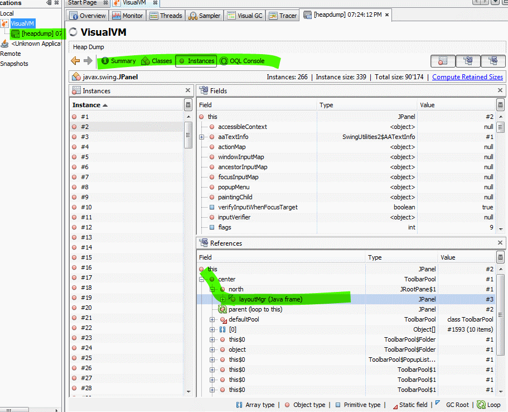Select instance #5 in the list
The width and height of the screenshot is (508, 412).
127,157
